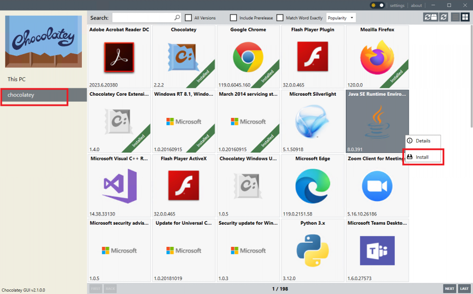Screen dimensions: 473x294
Task: Select Microsoft security advisory package logo
Action: [x=119, y=251]
